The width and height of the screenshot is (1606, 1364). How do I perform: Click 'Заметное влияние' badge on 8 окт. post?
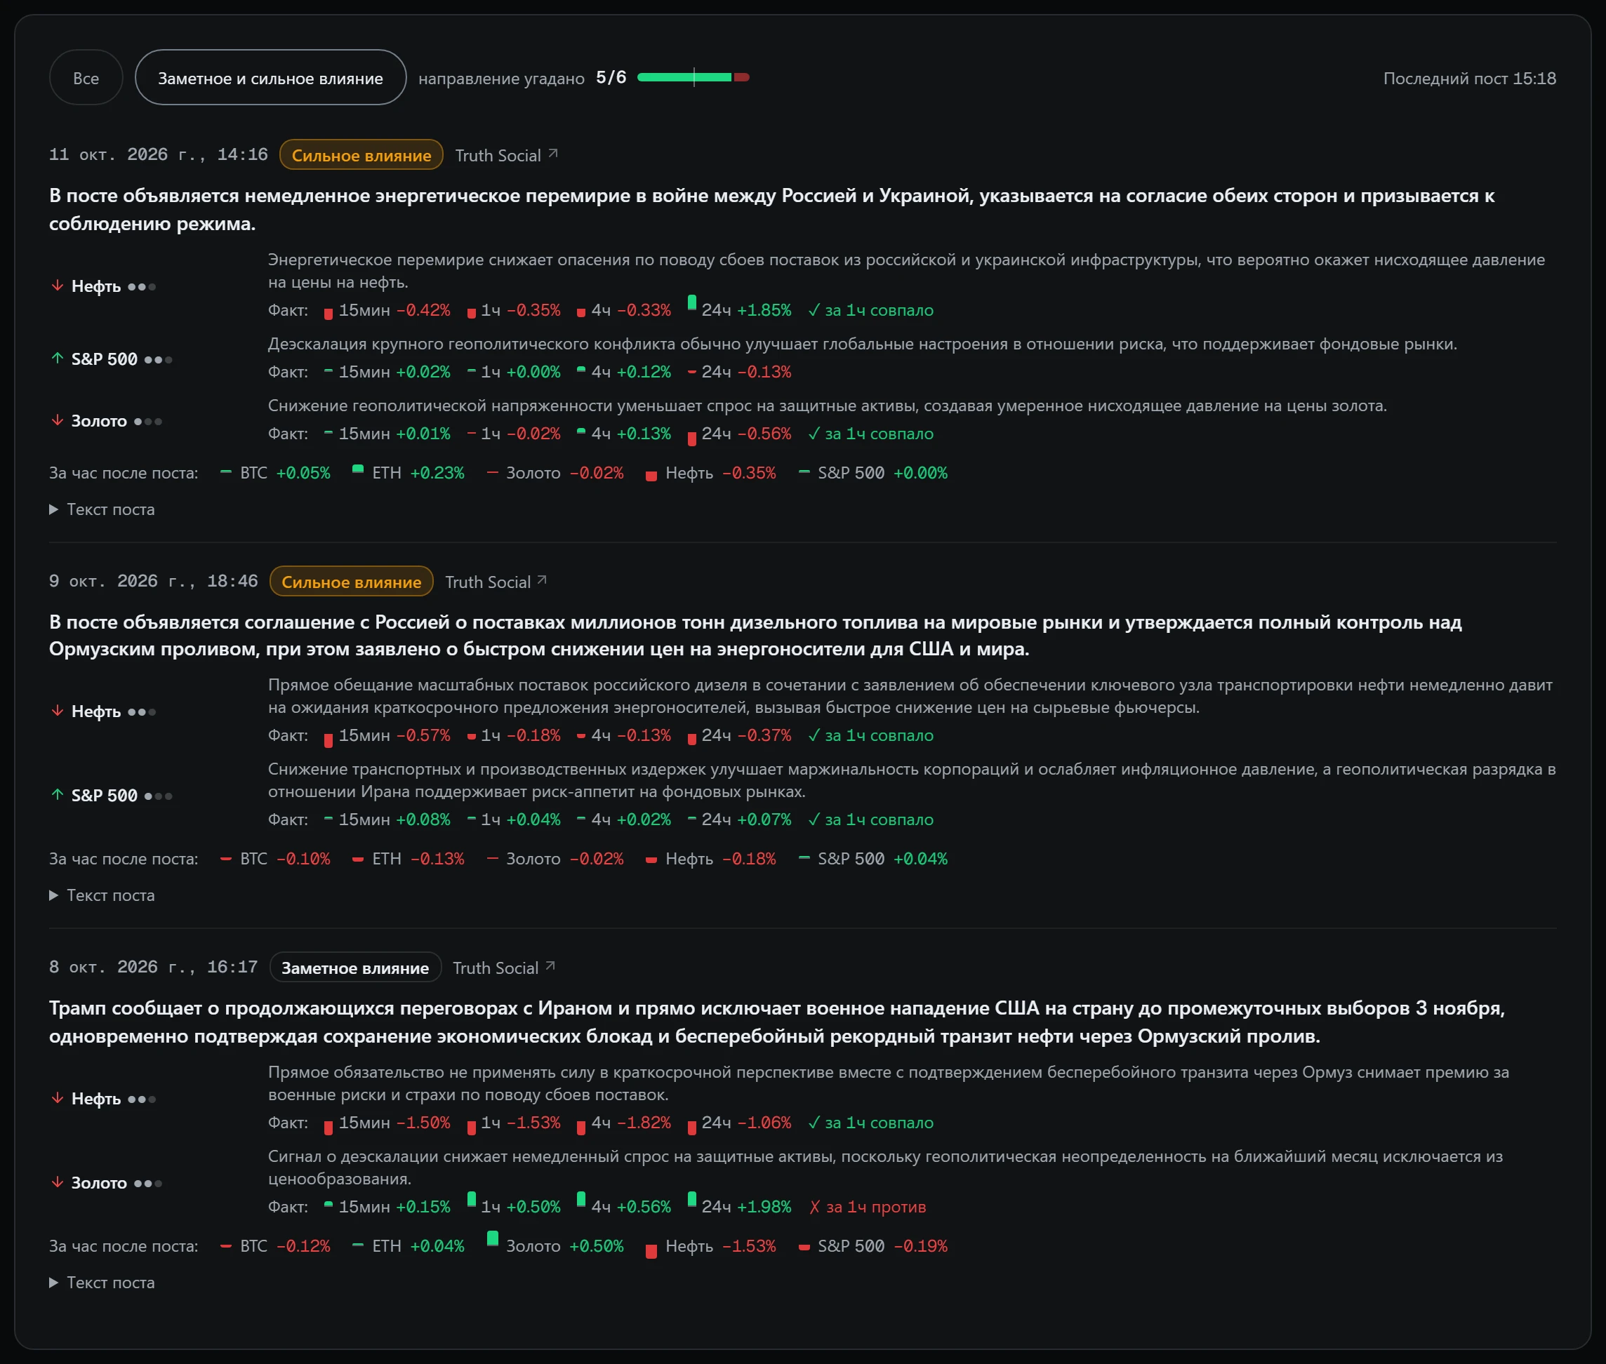[355, 968]
